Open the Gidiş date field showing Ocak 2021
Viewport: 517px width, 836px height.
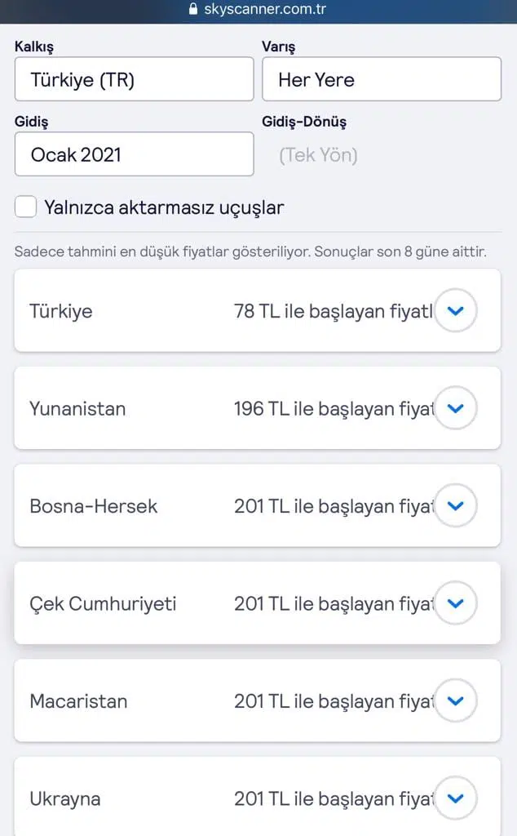pyautogui.click(x=134, y=154)
